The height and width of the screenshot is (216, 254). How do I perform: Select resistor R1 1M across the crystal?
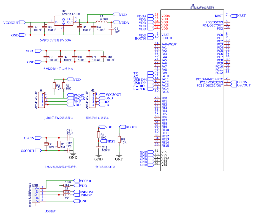[59, 144]
